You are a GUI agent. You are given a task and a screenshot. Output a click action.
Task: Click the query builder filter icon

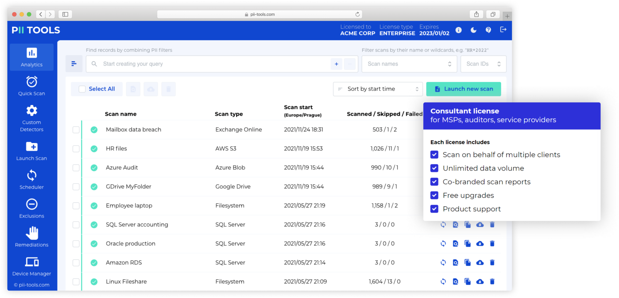point(74,64)
